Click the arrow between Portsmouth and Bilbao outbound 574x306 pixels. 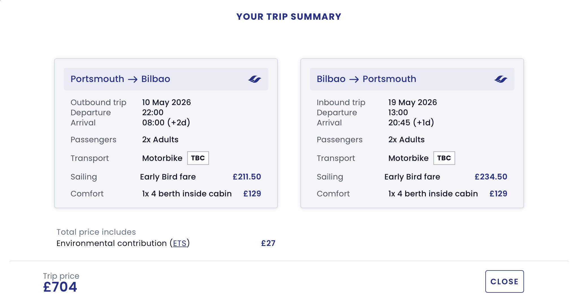[133, 79]
